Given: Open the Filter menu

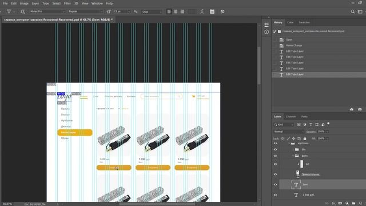Looking at the screenshot, I should [x=67, y=3].
